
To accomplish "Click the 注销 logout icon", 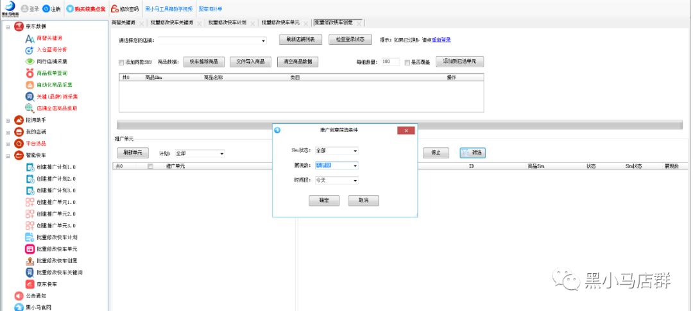I will click(x=46, y=9).
